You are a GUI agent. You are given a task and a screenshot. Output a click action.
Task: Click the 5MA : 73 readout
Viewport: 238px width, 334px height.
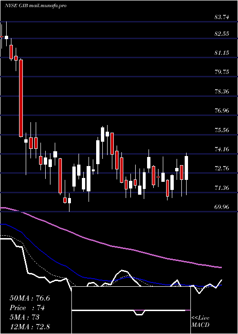(x=25, y=317)
